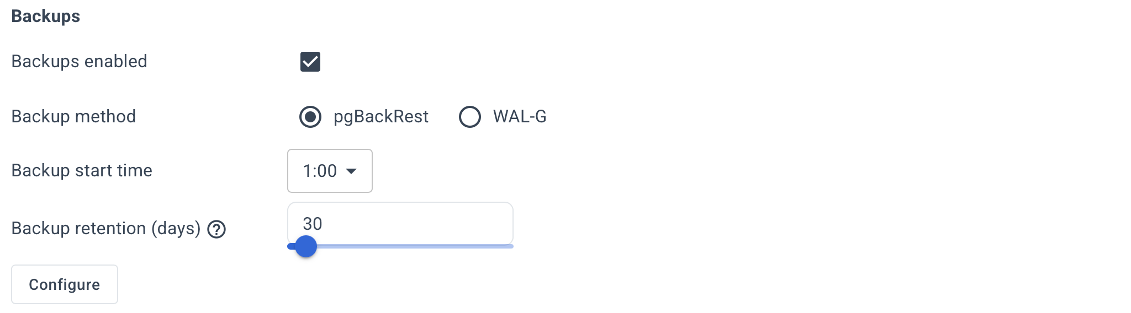Click the WAL-G option label text
This screenshot has width=1131, height=313.
519,117
